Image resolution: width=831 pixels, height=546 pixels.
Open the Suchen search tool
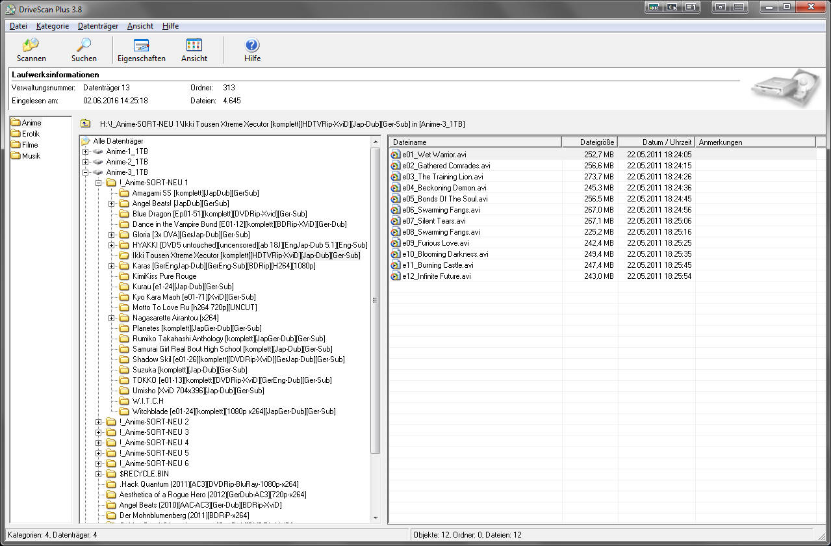[x=84, y=49]
